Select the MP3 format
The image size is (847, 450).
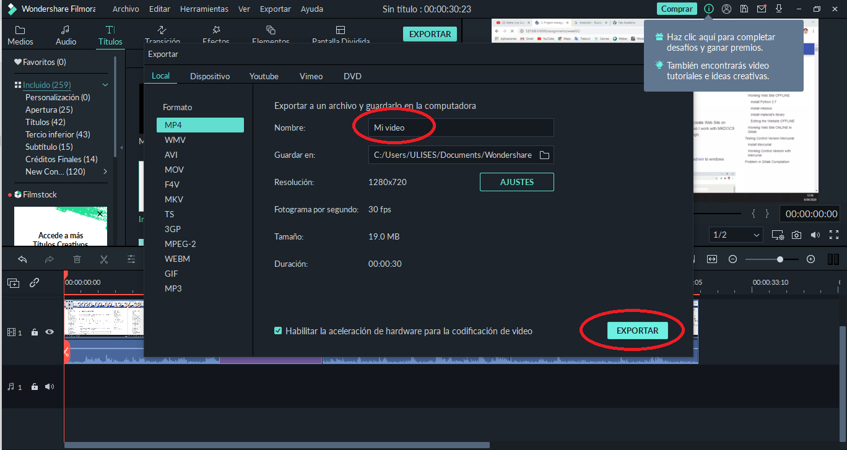200,288
